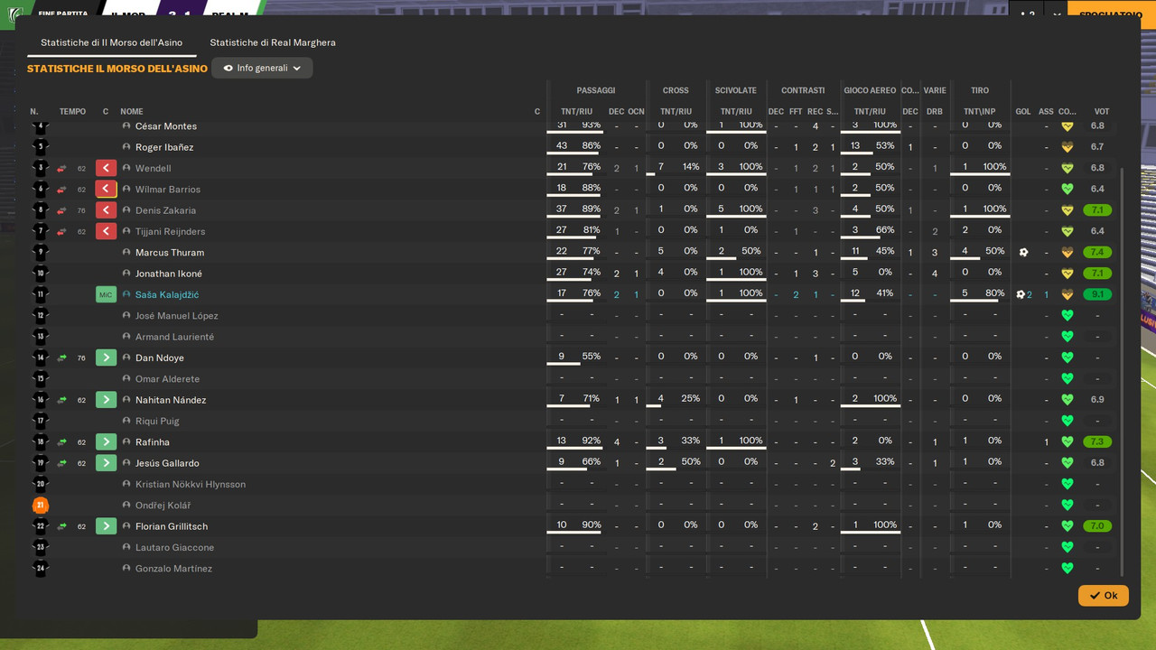Open César Montes player name
The height and width of the screenshot is (650, 1156).
[x=166, y=126]
